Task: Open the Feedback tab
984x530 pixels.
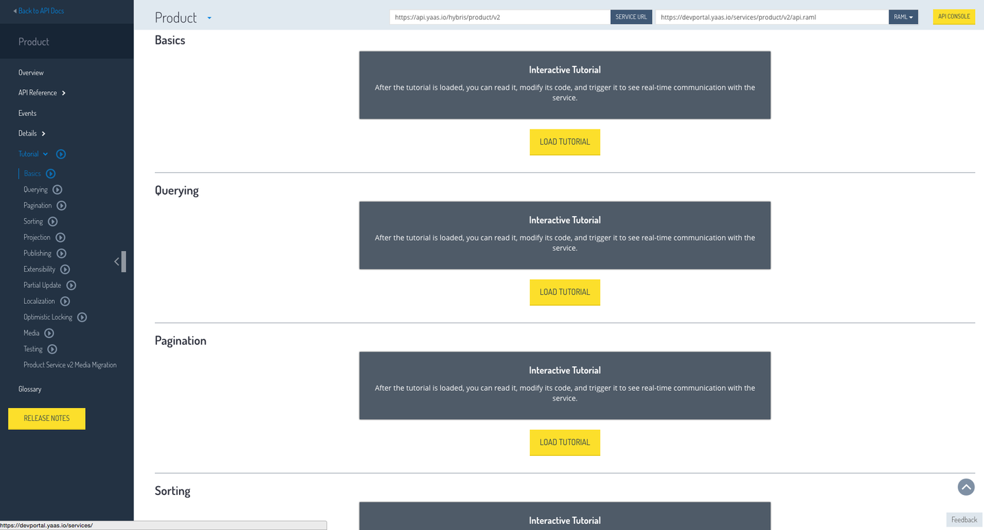Action: click(964, 520)
